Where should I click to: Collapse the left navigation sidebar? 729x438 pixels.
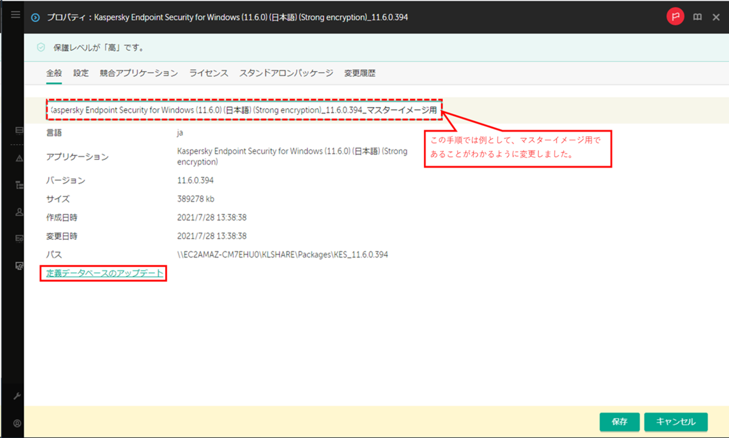coord(15,15)
